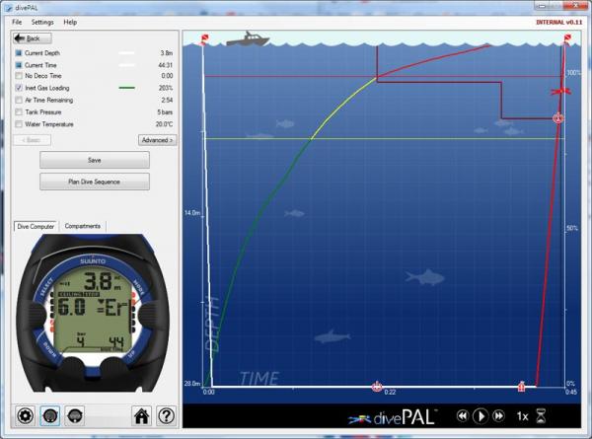Change the 1x playback speed
This screenshot has height=439, width=592.
522,416
